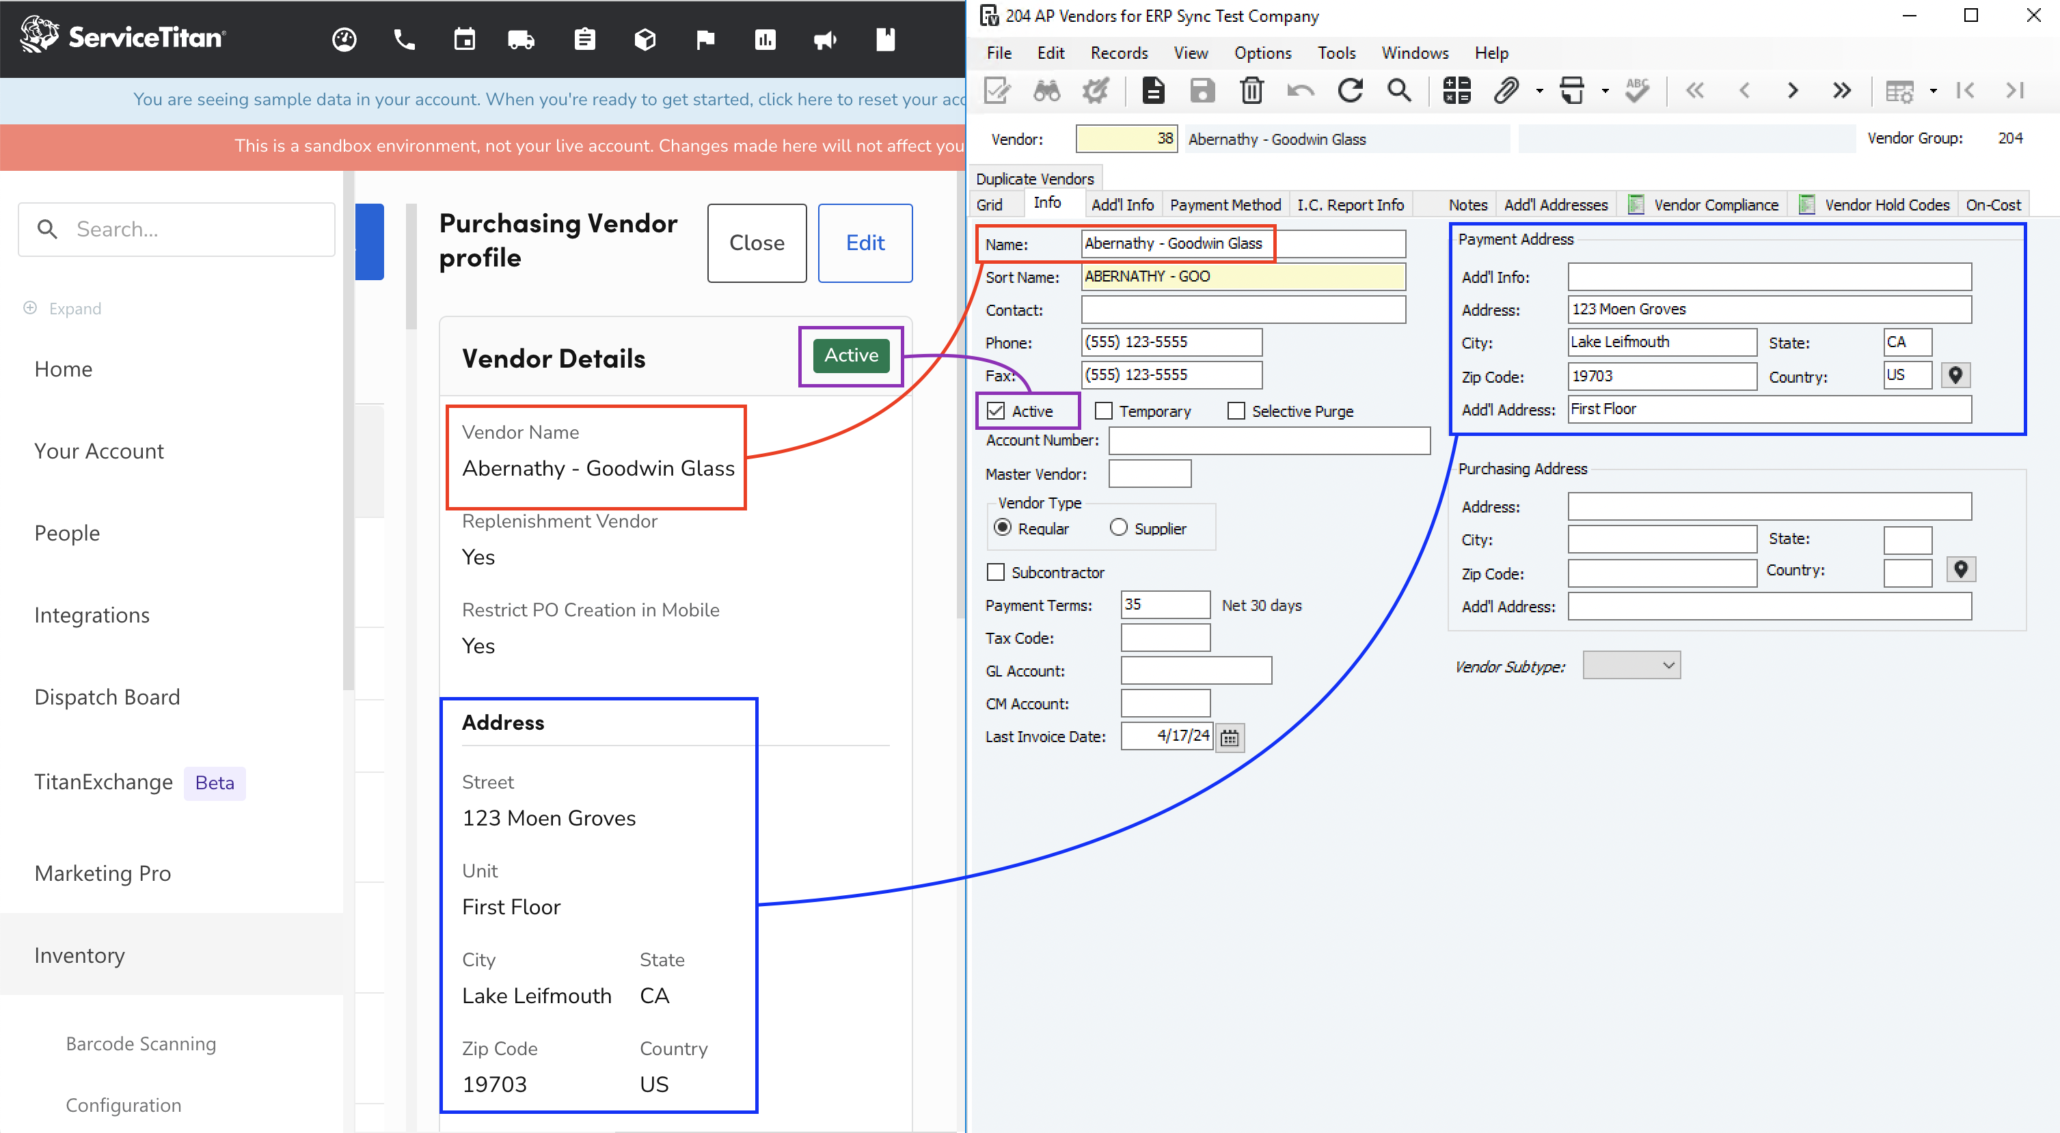Open the Vendor Subtype dropdown
This screenshot has height=1133, width=2060.
coord(1631,666)
